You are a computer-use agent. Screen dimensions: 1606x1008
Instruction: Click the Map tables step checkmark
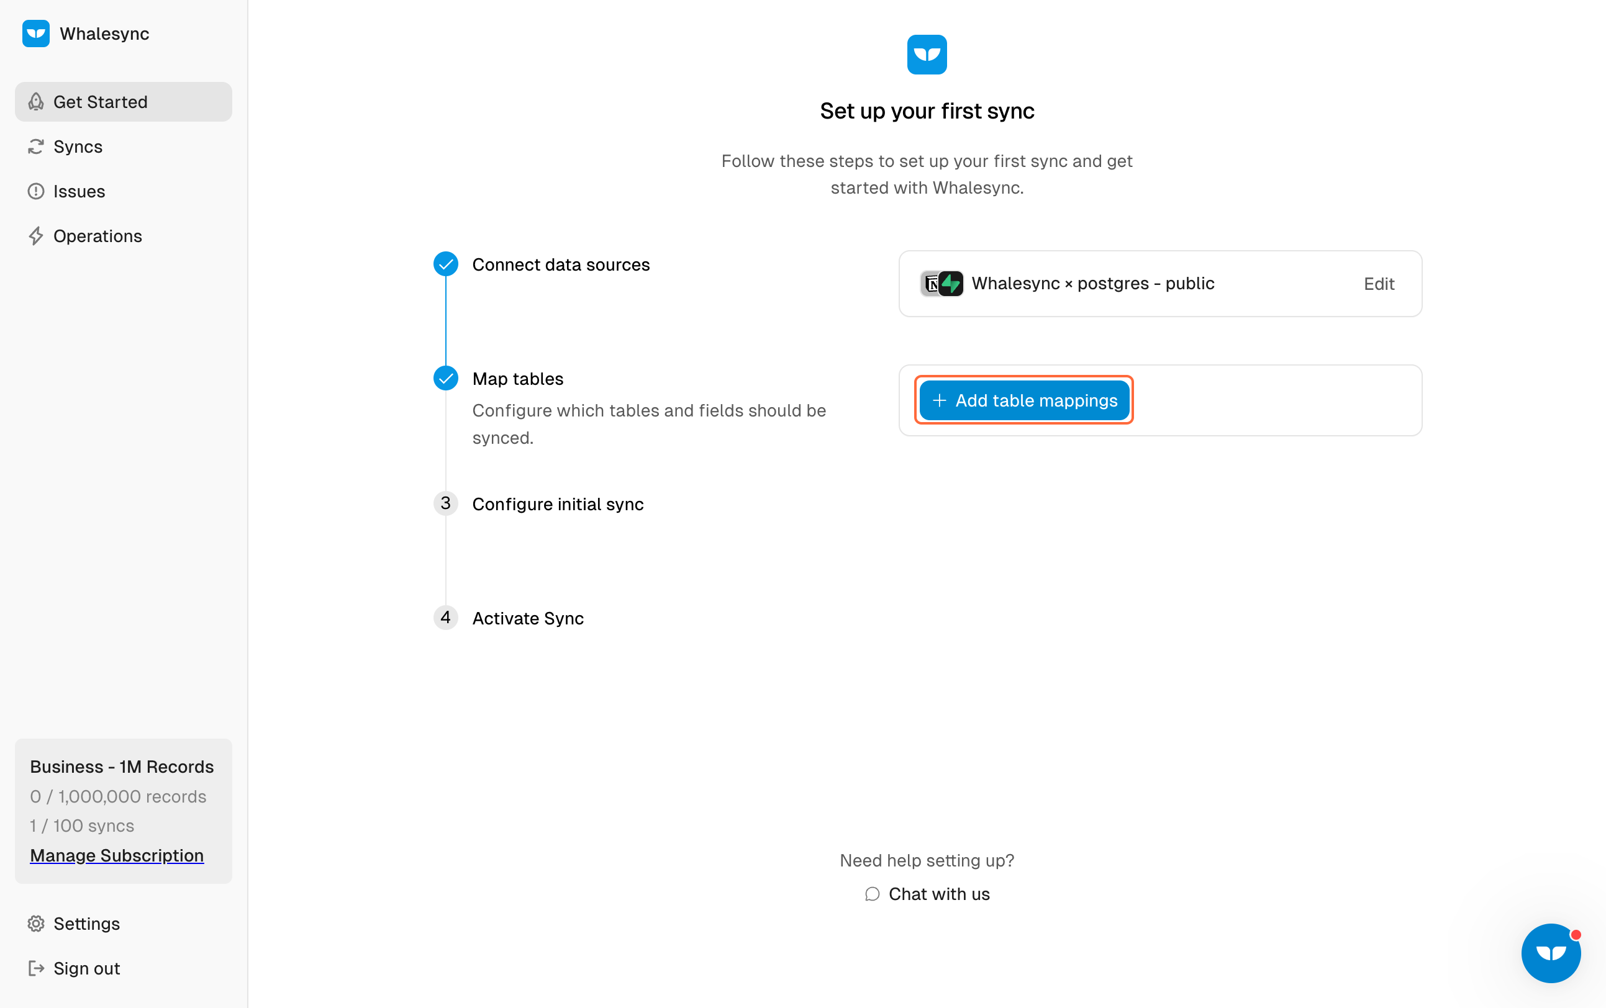click(x=445, y=378)
